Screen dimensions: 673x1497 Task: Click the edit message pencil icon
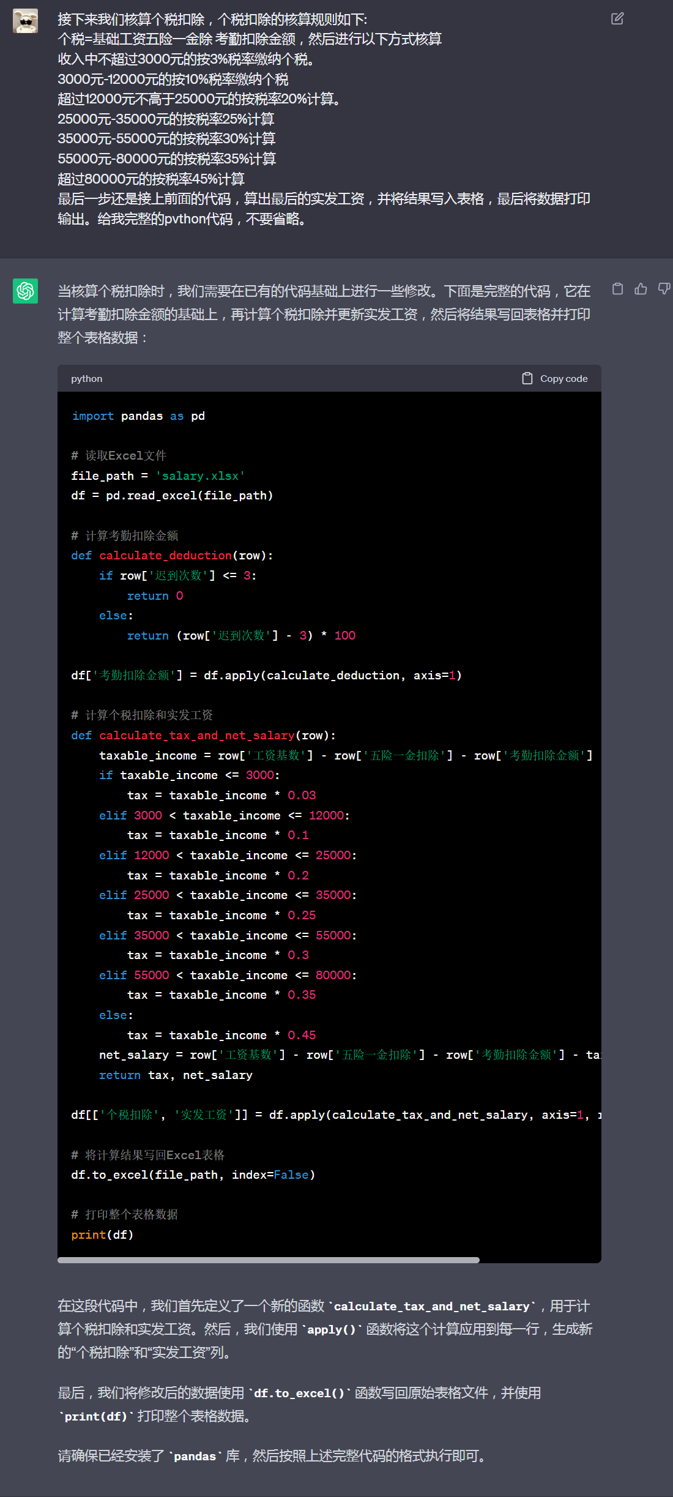click(x=617, y=19)
